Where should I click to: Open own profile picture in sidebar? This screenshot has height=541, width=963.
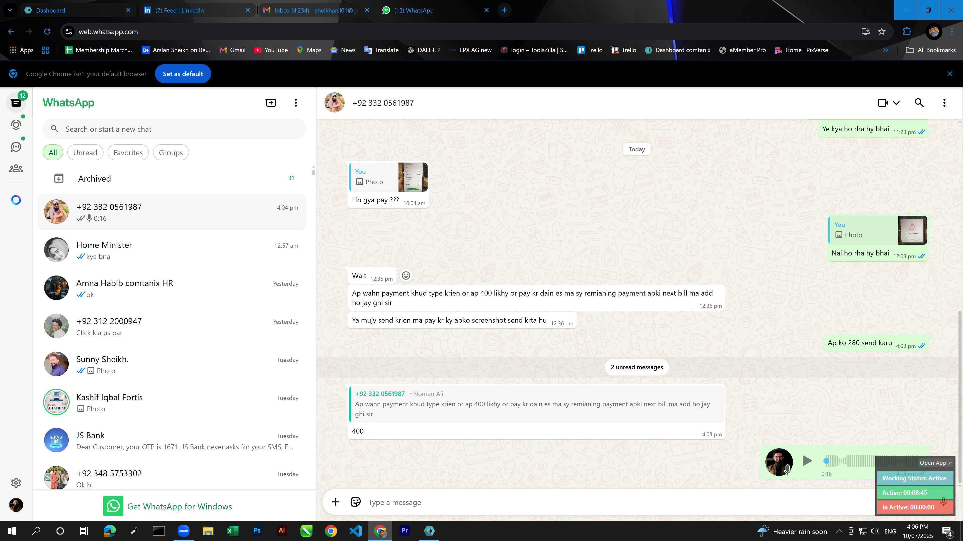tap(16, 505)
